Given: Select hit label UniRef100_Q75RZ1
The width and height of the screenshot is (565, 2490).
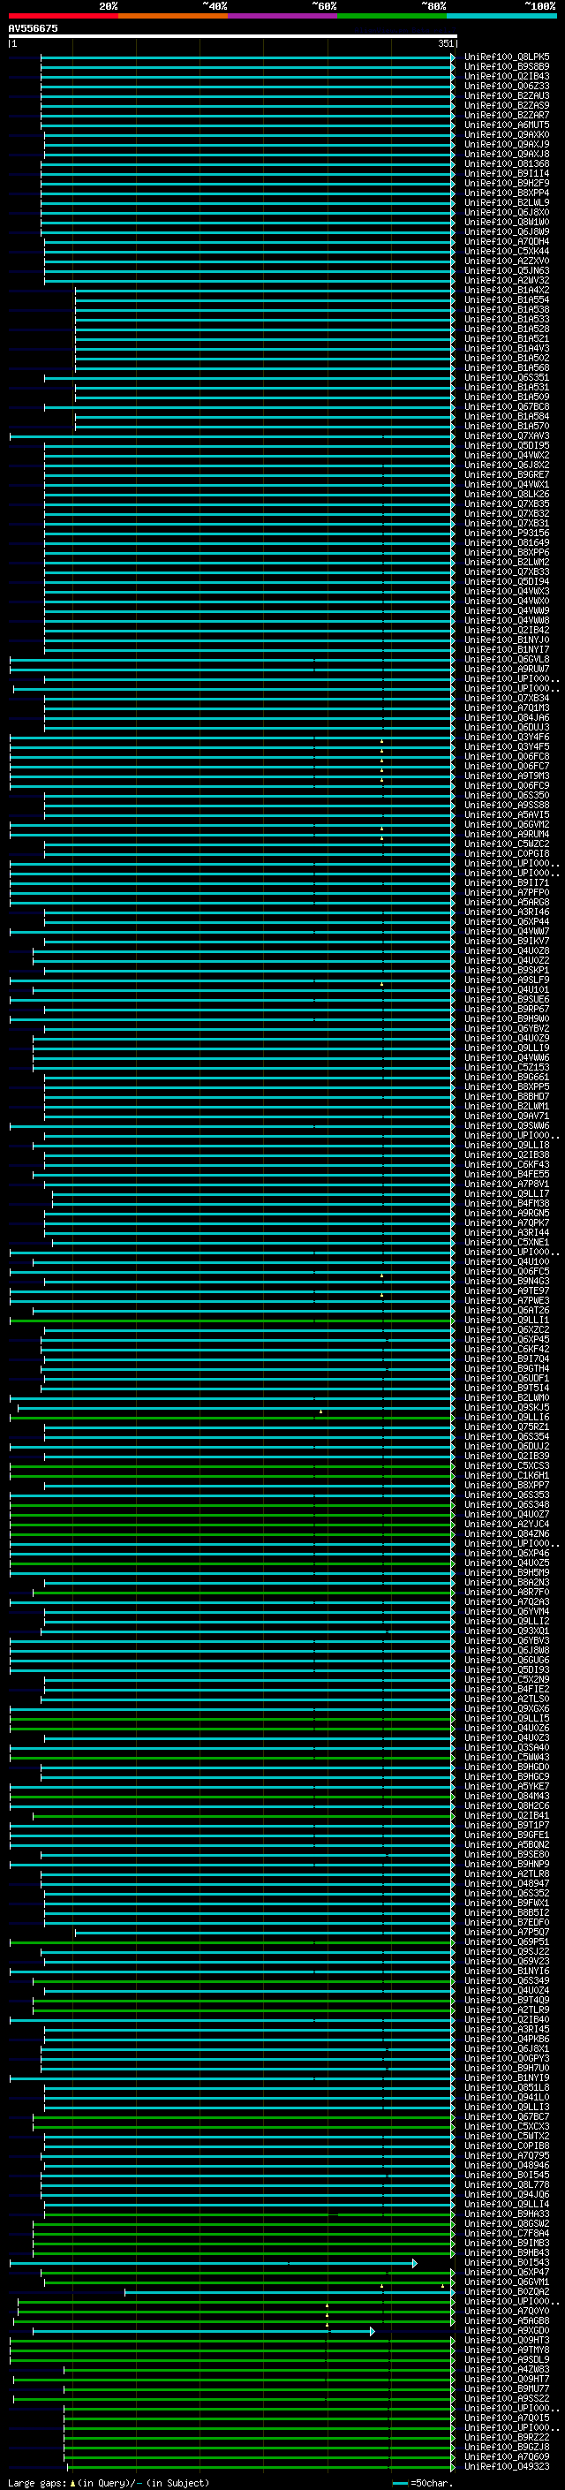Looking at the screenshot, I should point(507,1427).
